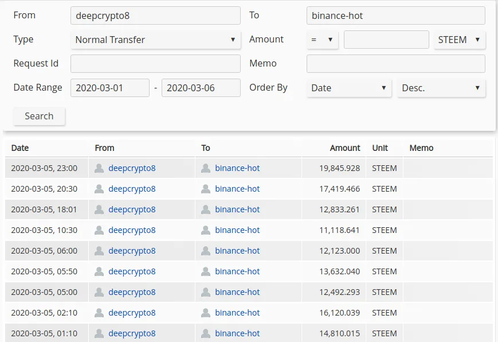
Task: Open the Desc. sort direction dropdown
Action: [x=441, y=88]
